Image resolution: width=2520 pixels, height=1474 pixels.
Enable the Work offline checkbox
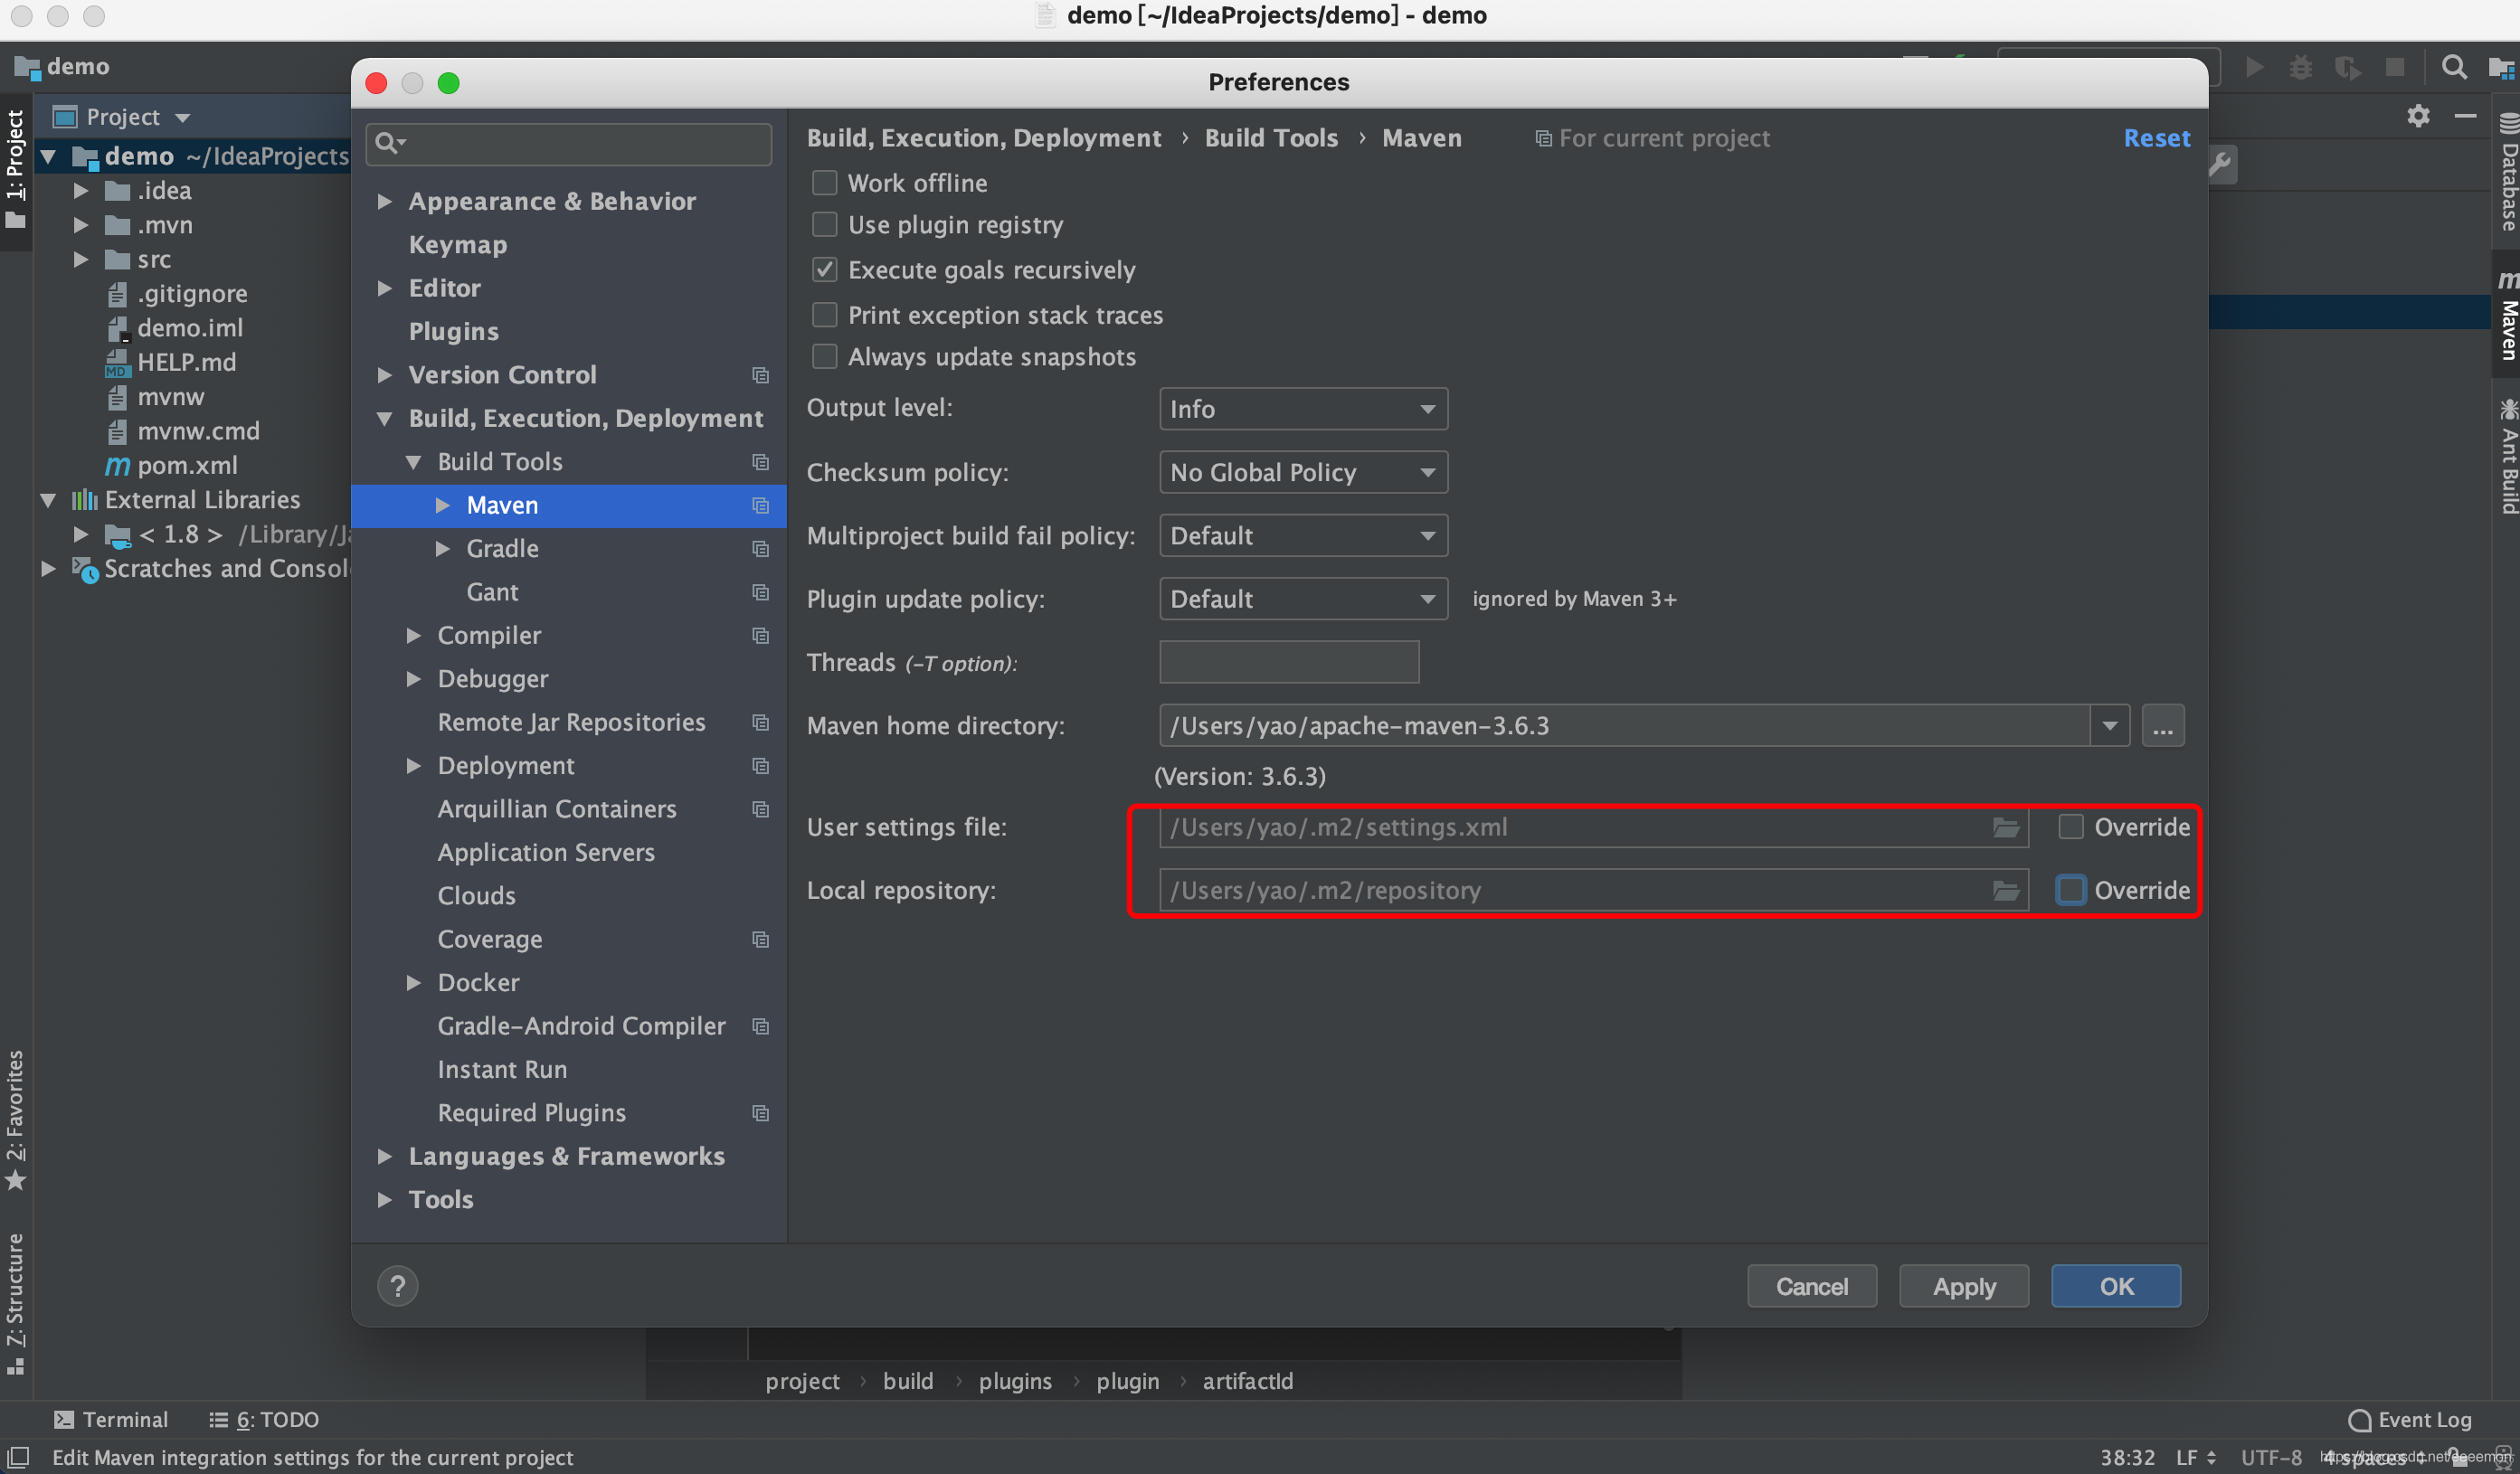tap(824, 183)
